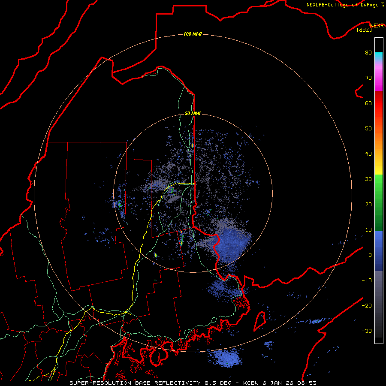Click the "100 NMI" range ring label
The width and height of the screenshot is (386, 386).
[x=193, y=34]
